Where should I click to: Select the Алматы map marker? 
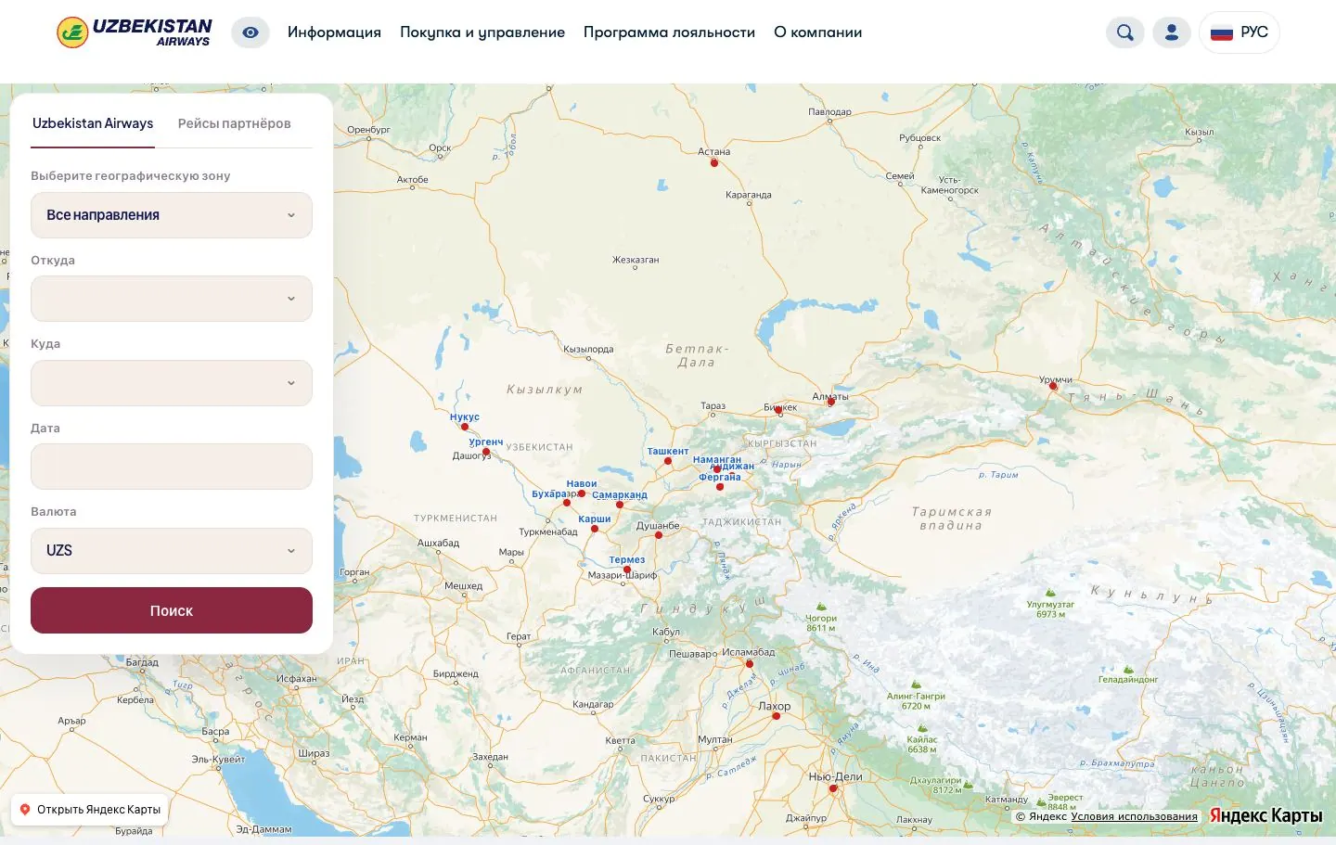click(830, 403)
